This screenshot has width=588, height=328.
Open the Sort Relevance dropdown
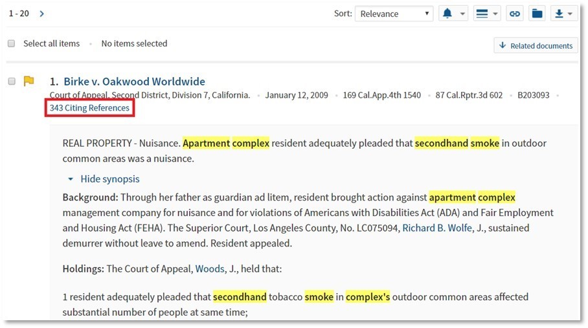pyautogui.click(x=394, y=14)
